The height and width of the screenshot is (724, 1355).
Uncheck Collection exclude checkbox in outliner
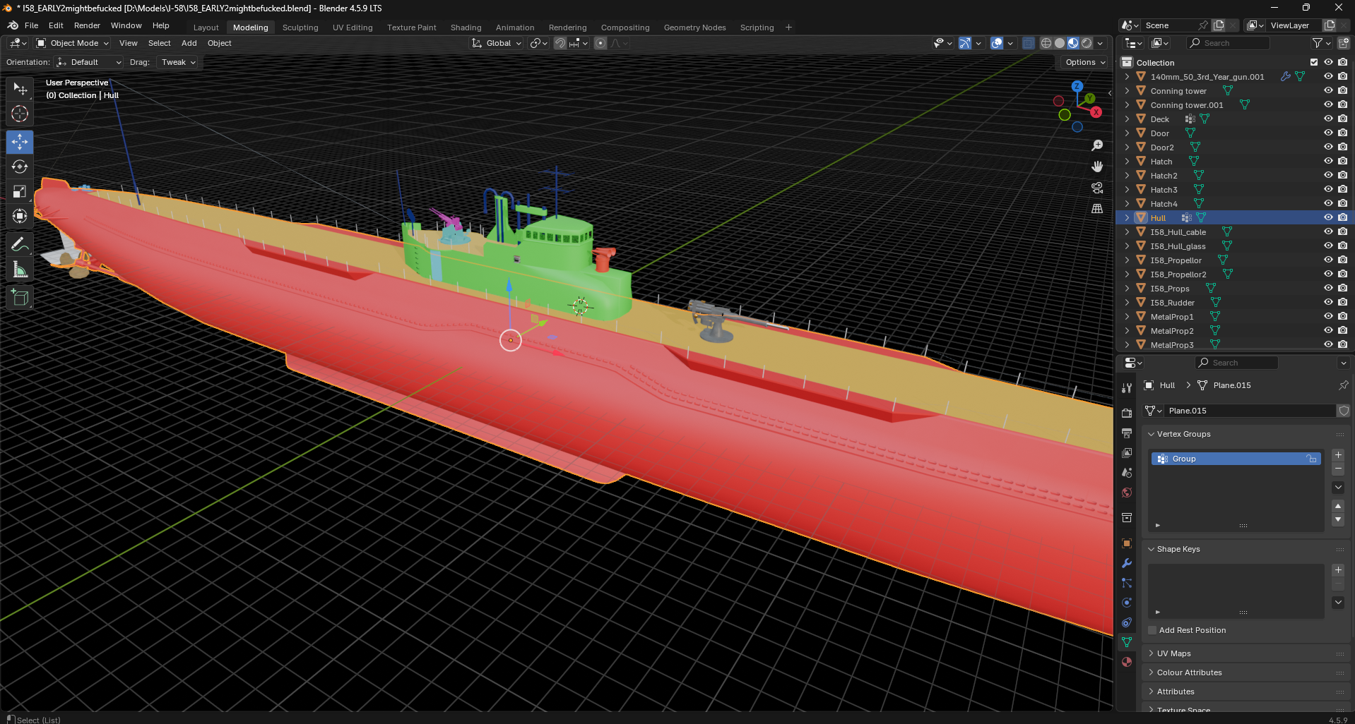pos(1314,62)
